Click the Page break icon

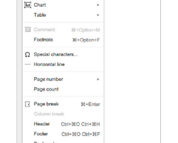click(28, 104)
